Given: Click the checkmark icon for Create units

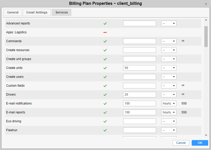Looking at the screenshot, I should pyautogui.click(x=105, y=68).
